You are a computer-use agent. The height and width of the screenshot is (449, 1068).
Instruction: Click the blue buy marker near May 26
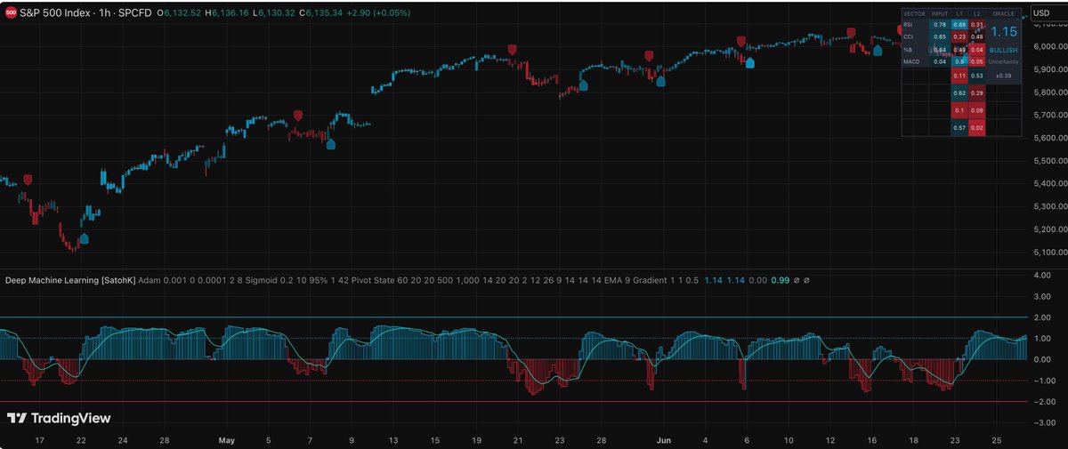coord(584,84)
